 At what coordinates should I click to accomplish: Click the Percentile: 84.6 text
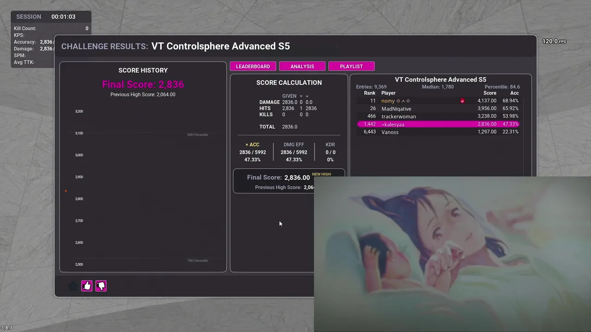502,87
